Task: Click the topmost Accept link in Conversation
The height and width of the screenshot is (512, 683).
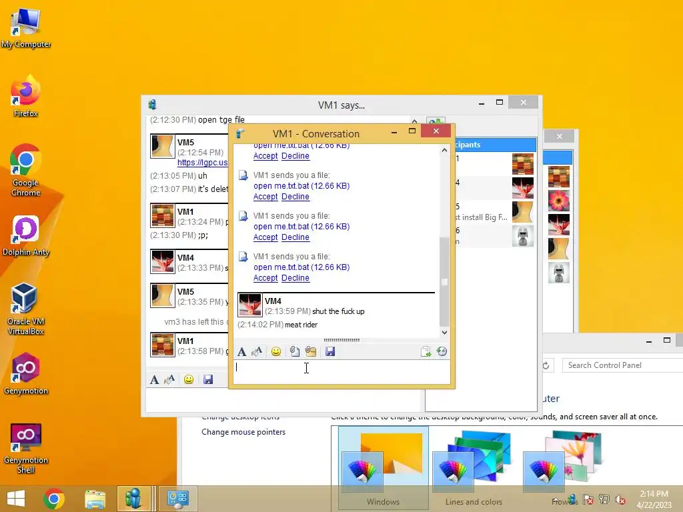Action: (265, 156)
